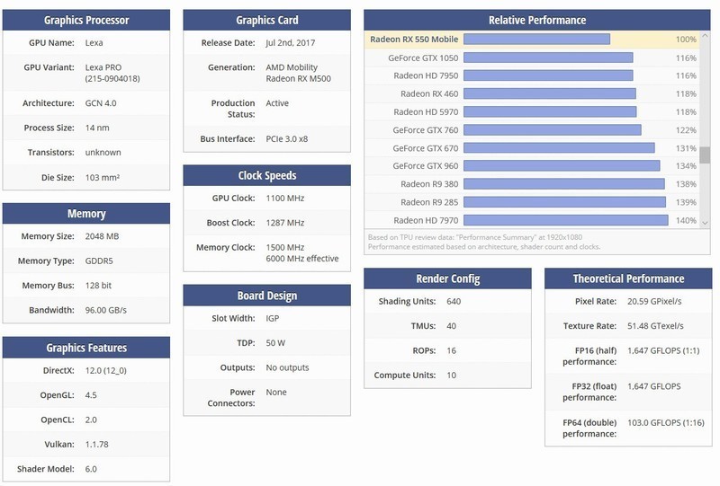Click the AMD Mobility Radeon RX M500 generation
720x486 pixels.
(x=298, y=73)
